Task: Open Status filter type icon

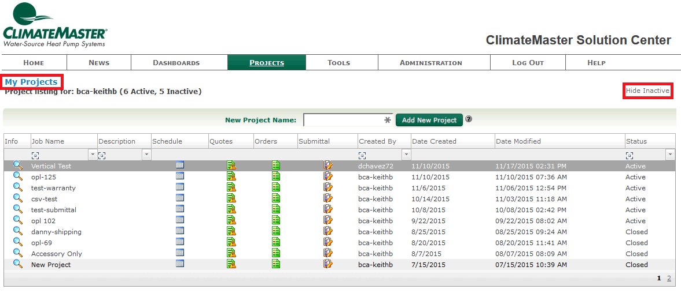Action: 630,155
